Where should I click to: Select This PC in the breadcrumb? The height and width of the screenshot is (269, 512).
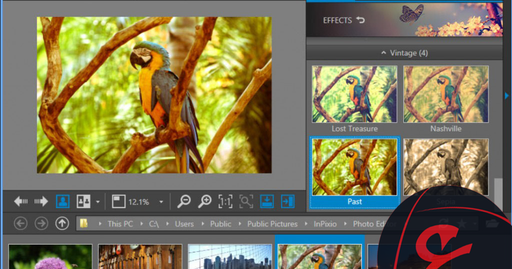[x=120, y=224]
